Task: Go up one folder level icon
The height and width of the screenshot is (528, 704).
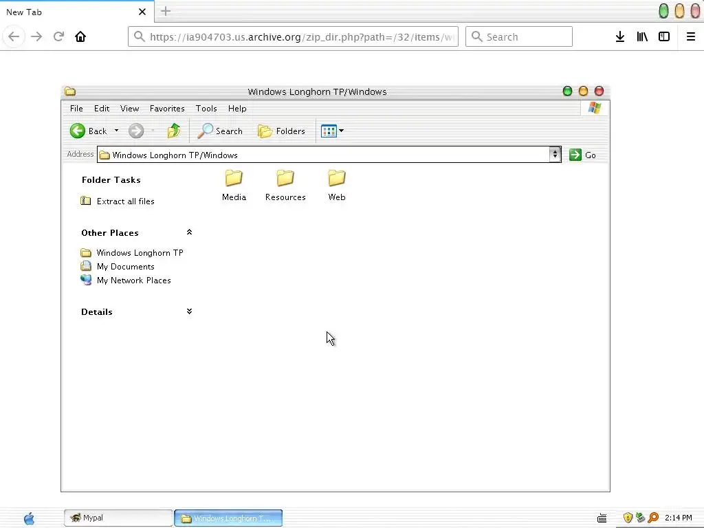Action: pyautogui.click(x=174, y=131)
